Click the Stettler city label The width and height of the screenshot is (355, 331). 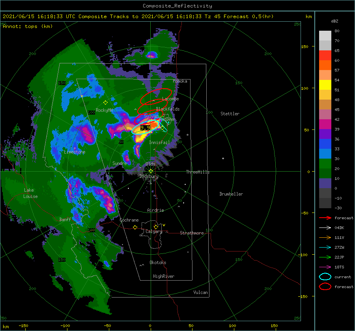point(230,114)
